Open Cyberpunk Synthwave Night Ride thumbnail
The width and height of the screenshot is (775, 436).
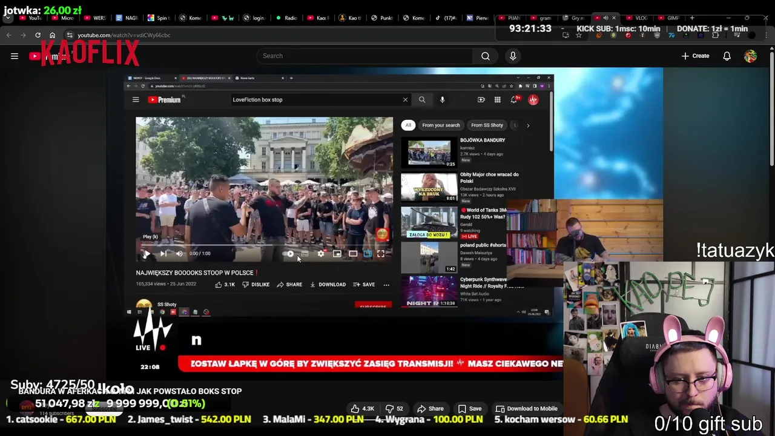[x=429, y=292]
